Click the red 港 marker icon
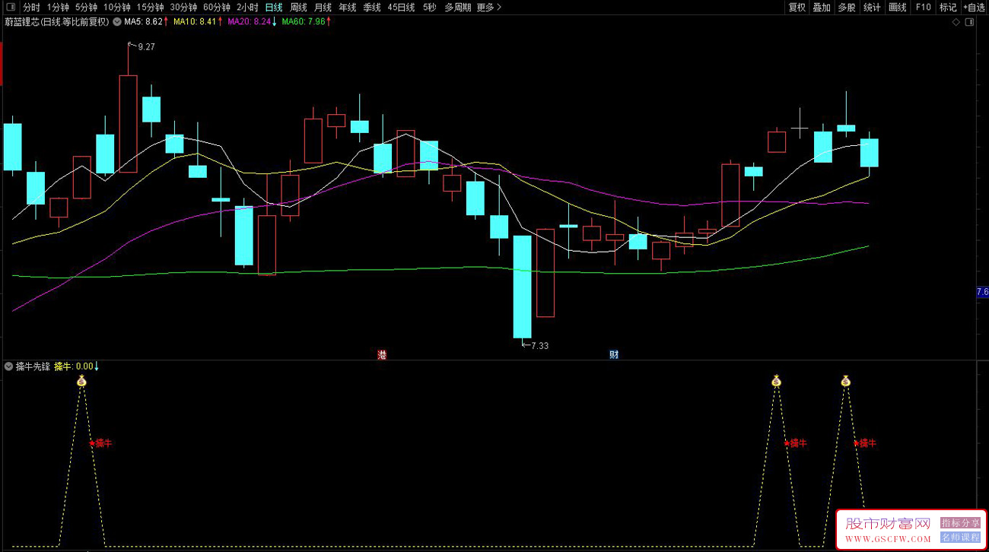The image size is (989, 552). tap(382, 354)
